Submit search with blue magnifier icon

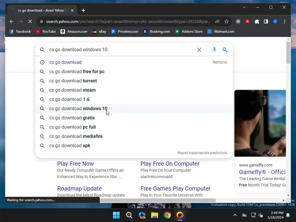[x=225, y=50]
